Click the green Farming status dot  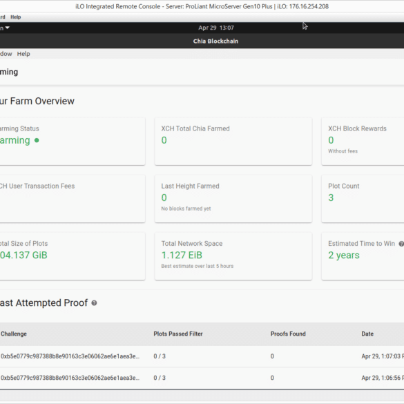37,140
